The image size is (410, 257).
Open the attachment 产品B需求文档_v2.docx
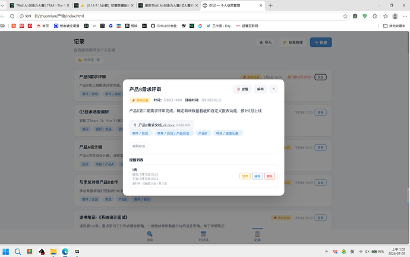pyautogui.click(x=162, y=125)
